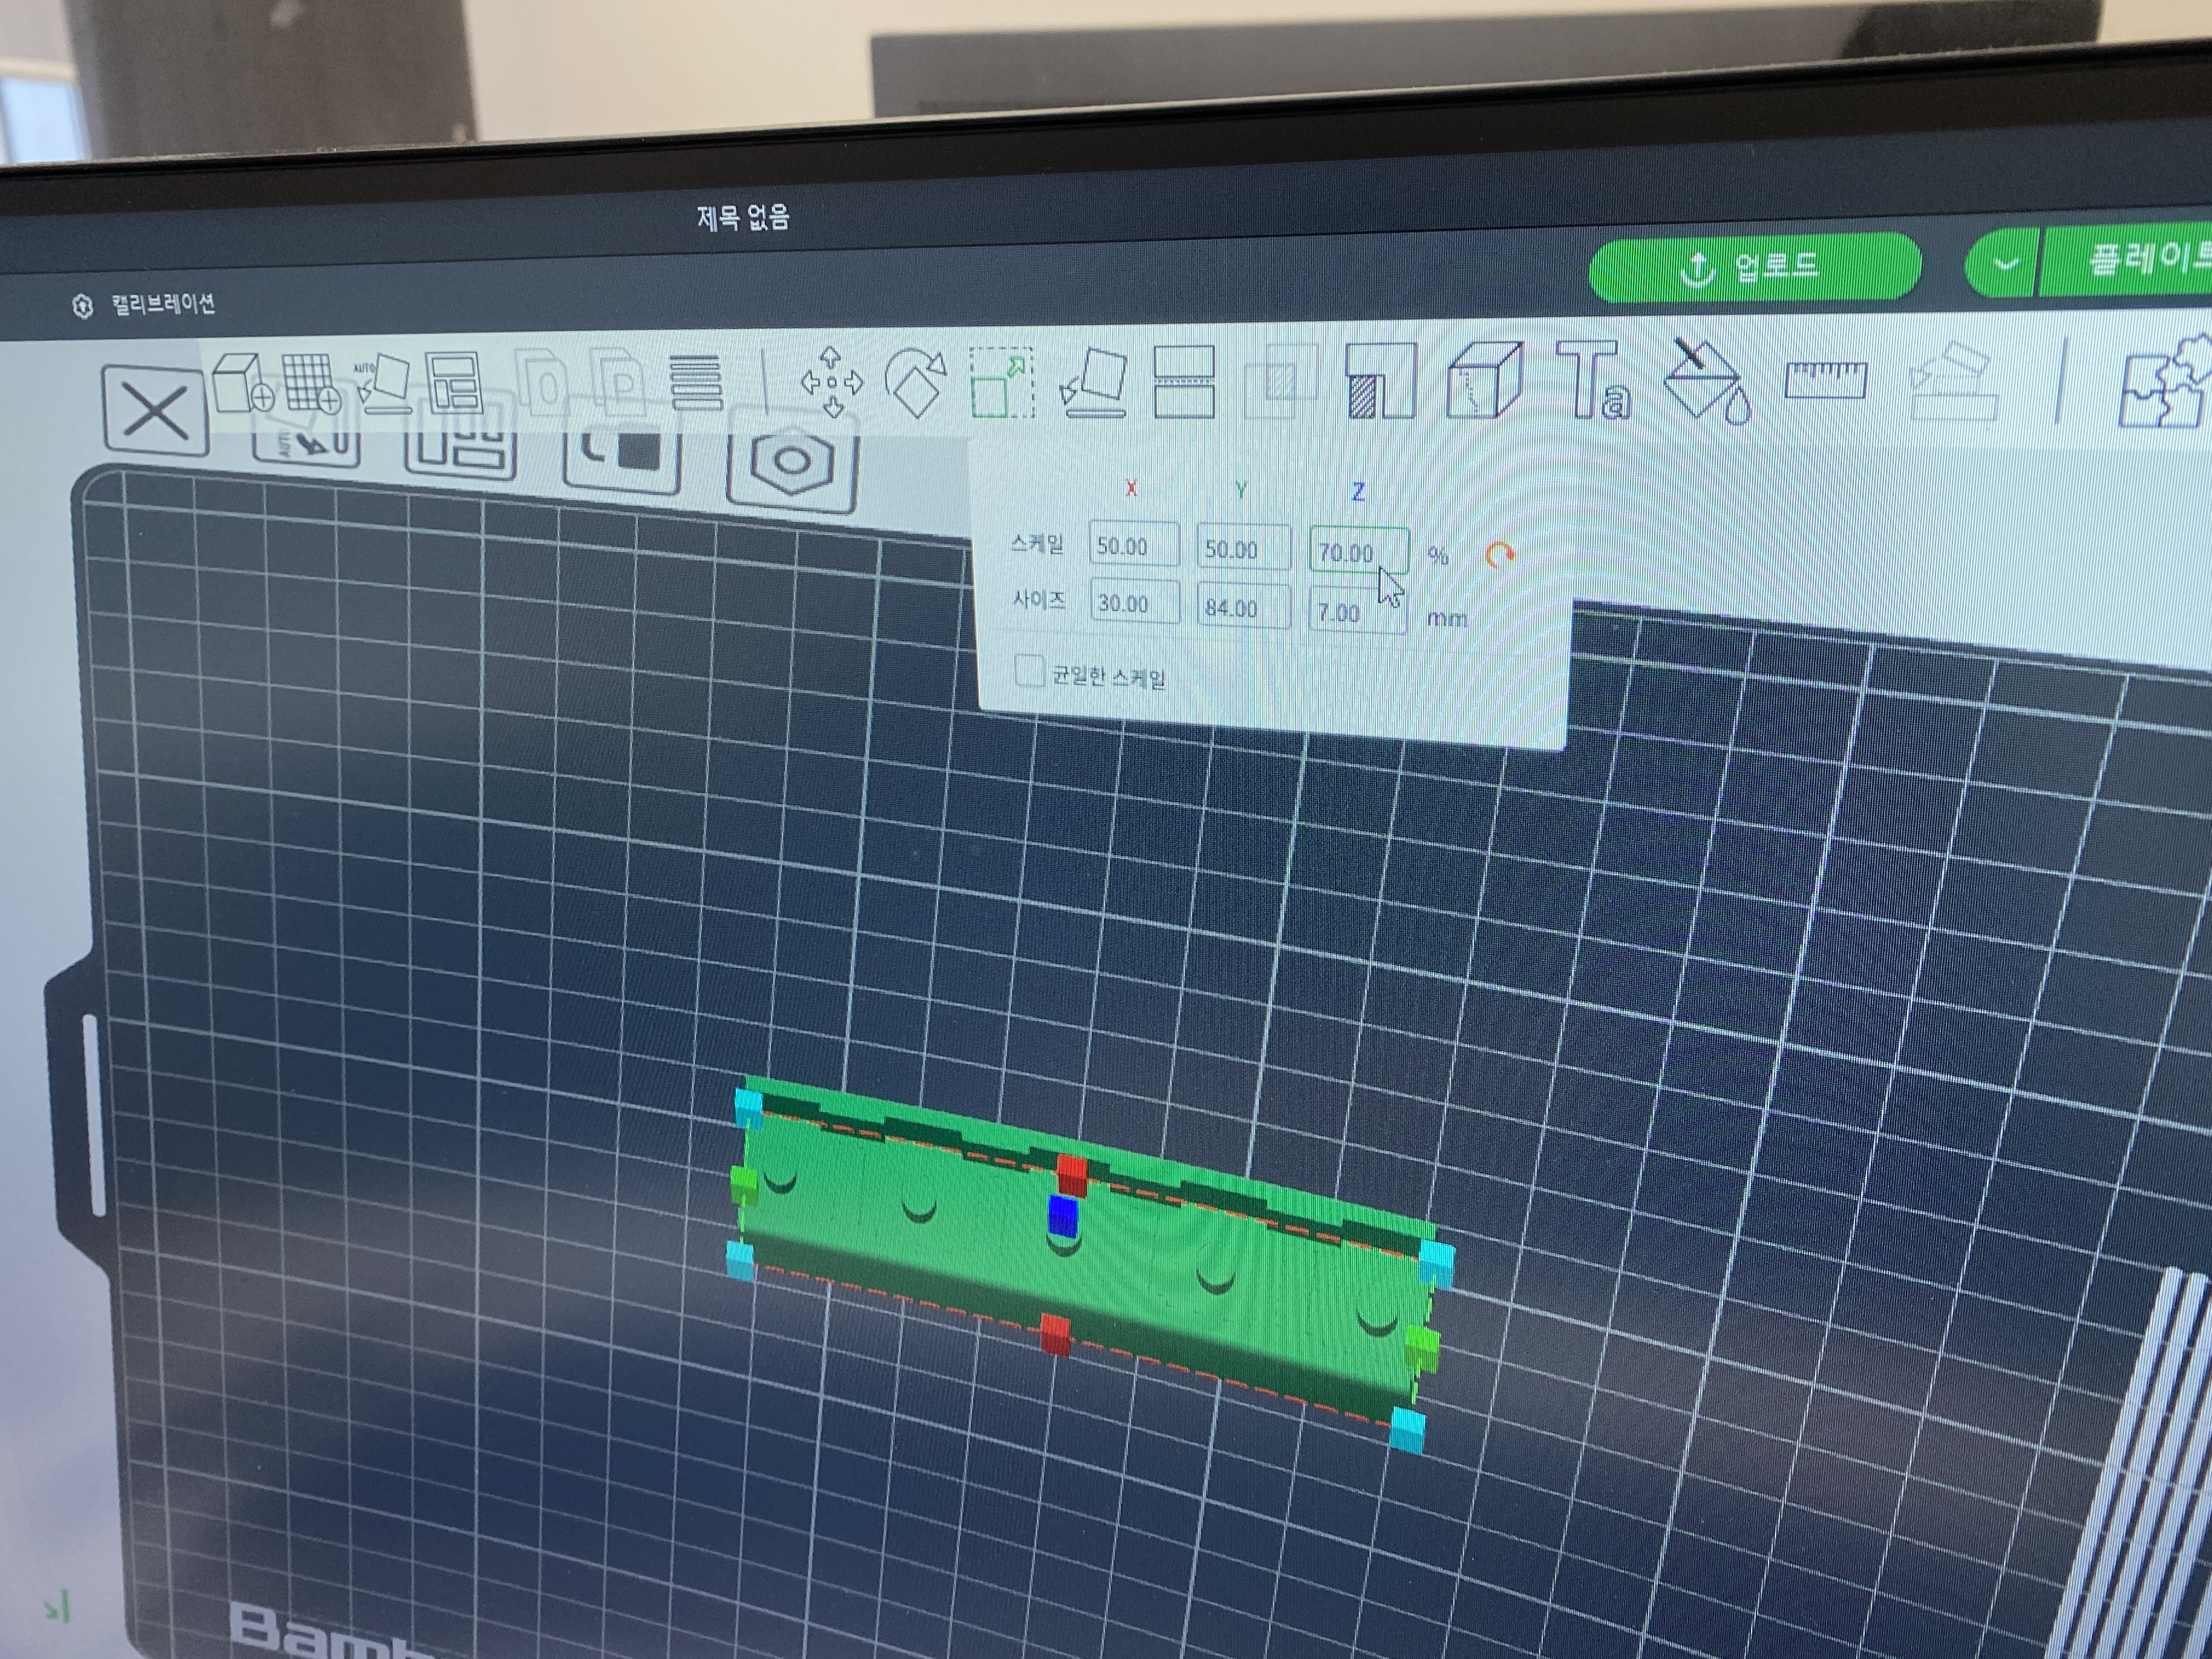The height and width of the screenshot is (1659, 2212).
Task: Click the green 업로드 button
Action: click(1754, 267)
